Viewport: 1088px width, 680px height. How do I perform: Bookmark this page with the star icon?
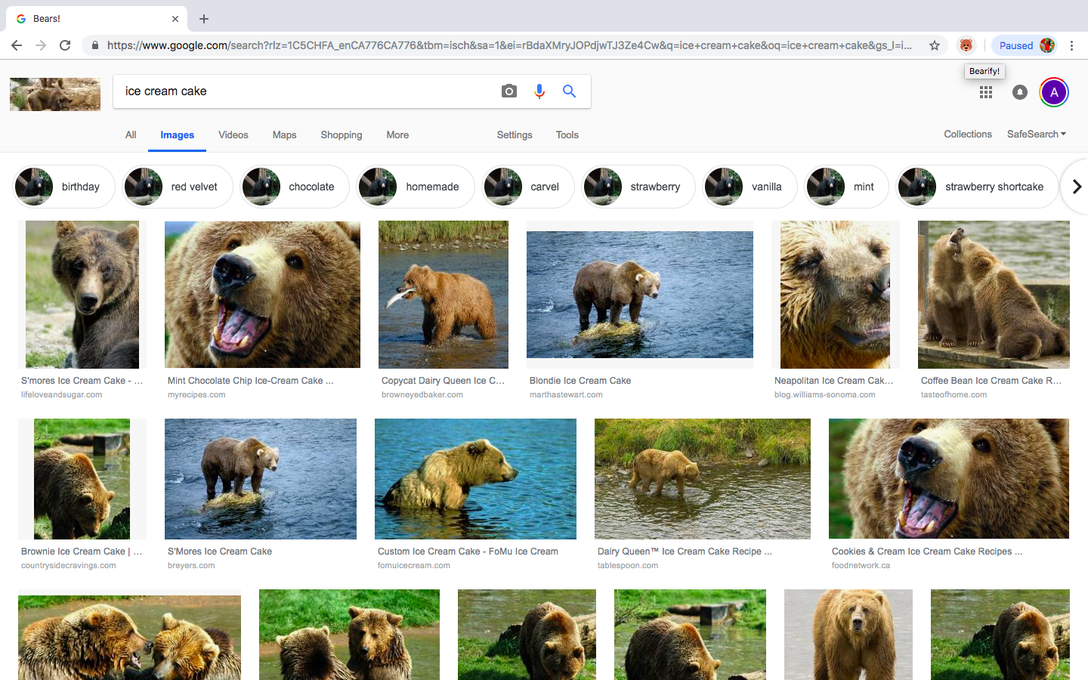click(x=935, y=45)
